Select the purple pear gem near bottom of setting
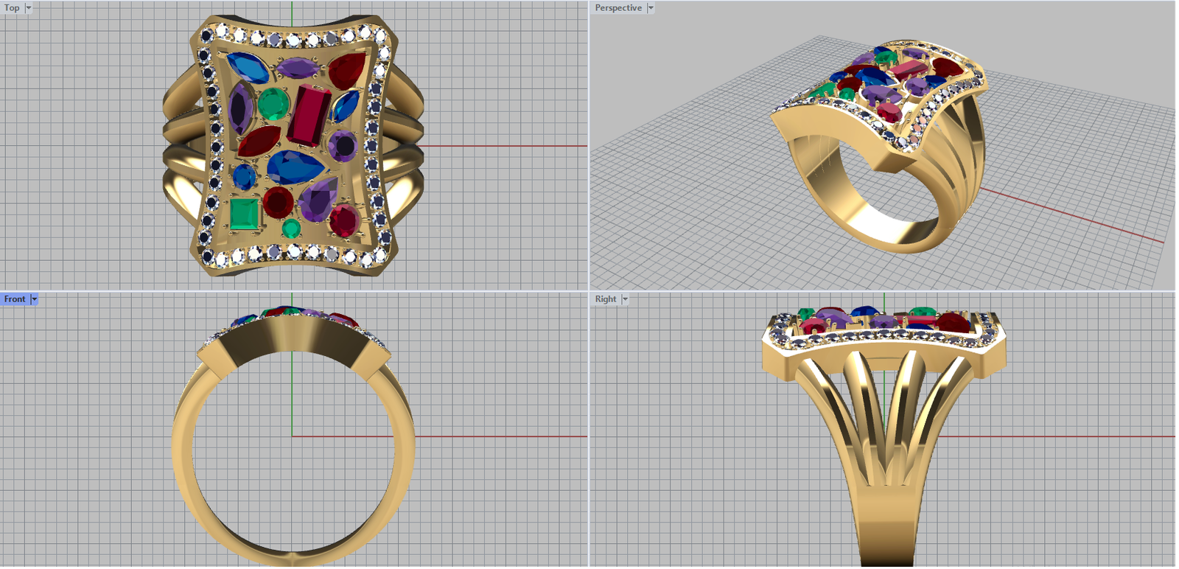The width and height of the screenshot is (1179, 569). pos(318,199)
